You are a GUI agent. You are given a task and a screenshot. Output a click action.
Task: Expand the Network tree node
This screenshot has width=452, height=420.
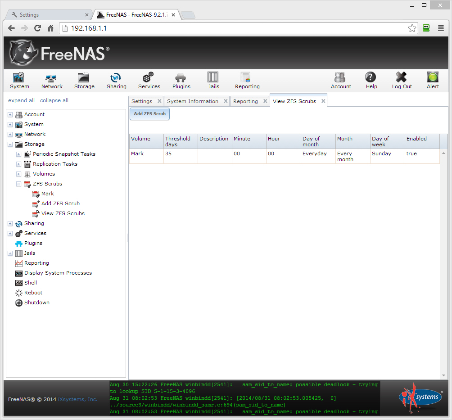[x=10, y=134]
